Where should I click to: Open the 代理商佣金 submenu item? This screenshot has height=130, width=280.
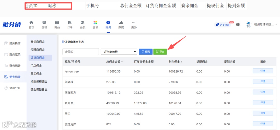tap(38, 49)
